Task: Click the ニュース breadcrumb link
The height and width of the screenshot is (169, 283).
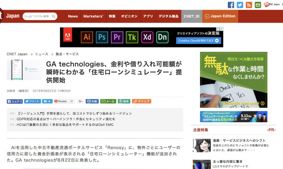Action: (41, 54)
